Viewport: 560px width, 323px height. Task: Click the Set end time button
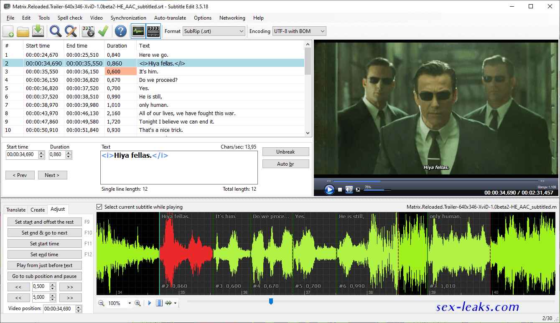(44, 255)
